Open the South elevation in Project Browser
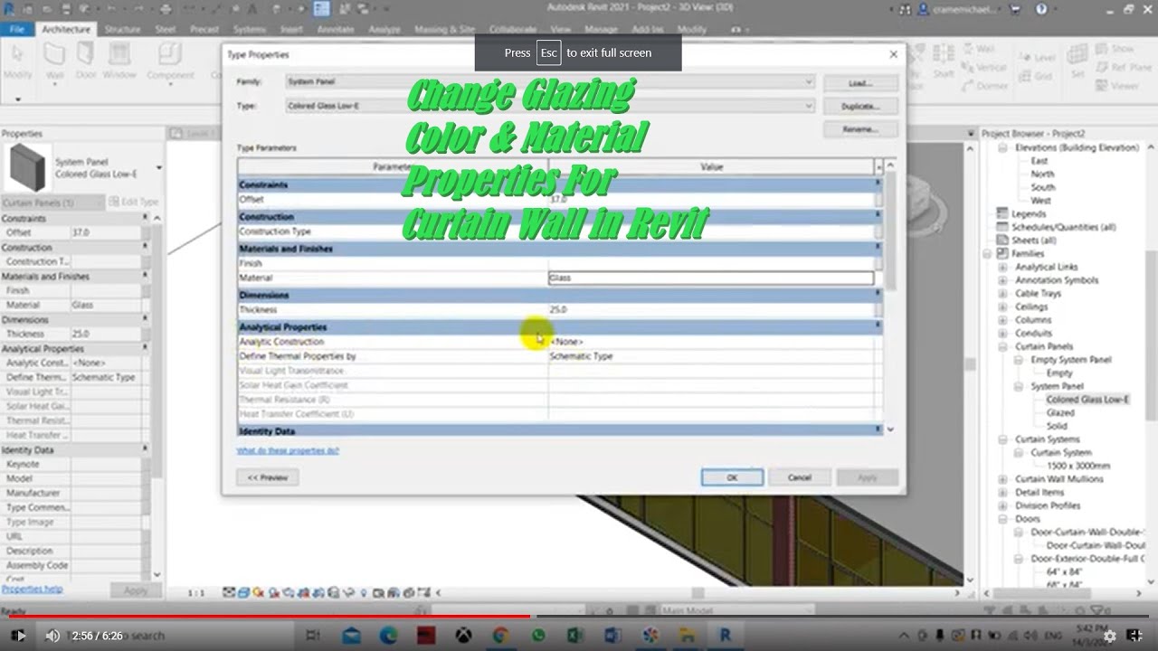Viewport: 1158px width, 651px height. coord(1043,187)
